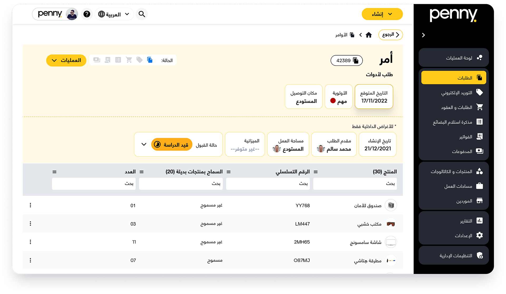Open row options for مطرقة هتاشي
The image size is (506, 294).
pos(31,260)
